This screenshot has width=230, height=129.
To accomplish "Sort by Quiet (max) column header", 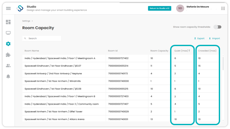I will click(x=182, y=51).
